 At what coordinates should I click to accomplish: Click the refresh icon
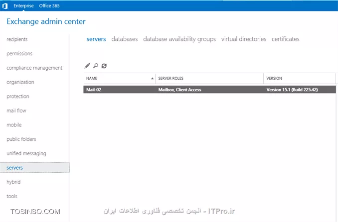point(104,66)
